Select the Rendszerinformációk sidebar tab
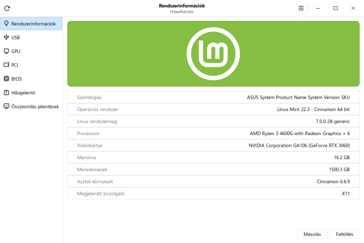 click(x=31, y=24)
